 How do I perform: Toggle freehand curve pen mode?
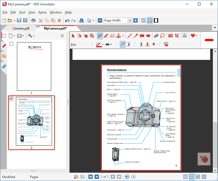(x=123, y=45)
